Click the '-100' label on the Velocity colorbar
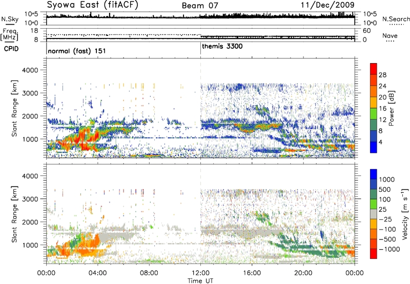Viewport: 410px width, 284px height. (387, 229)
